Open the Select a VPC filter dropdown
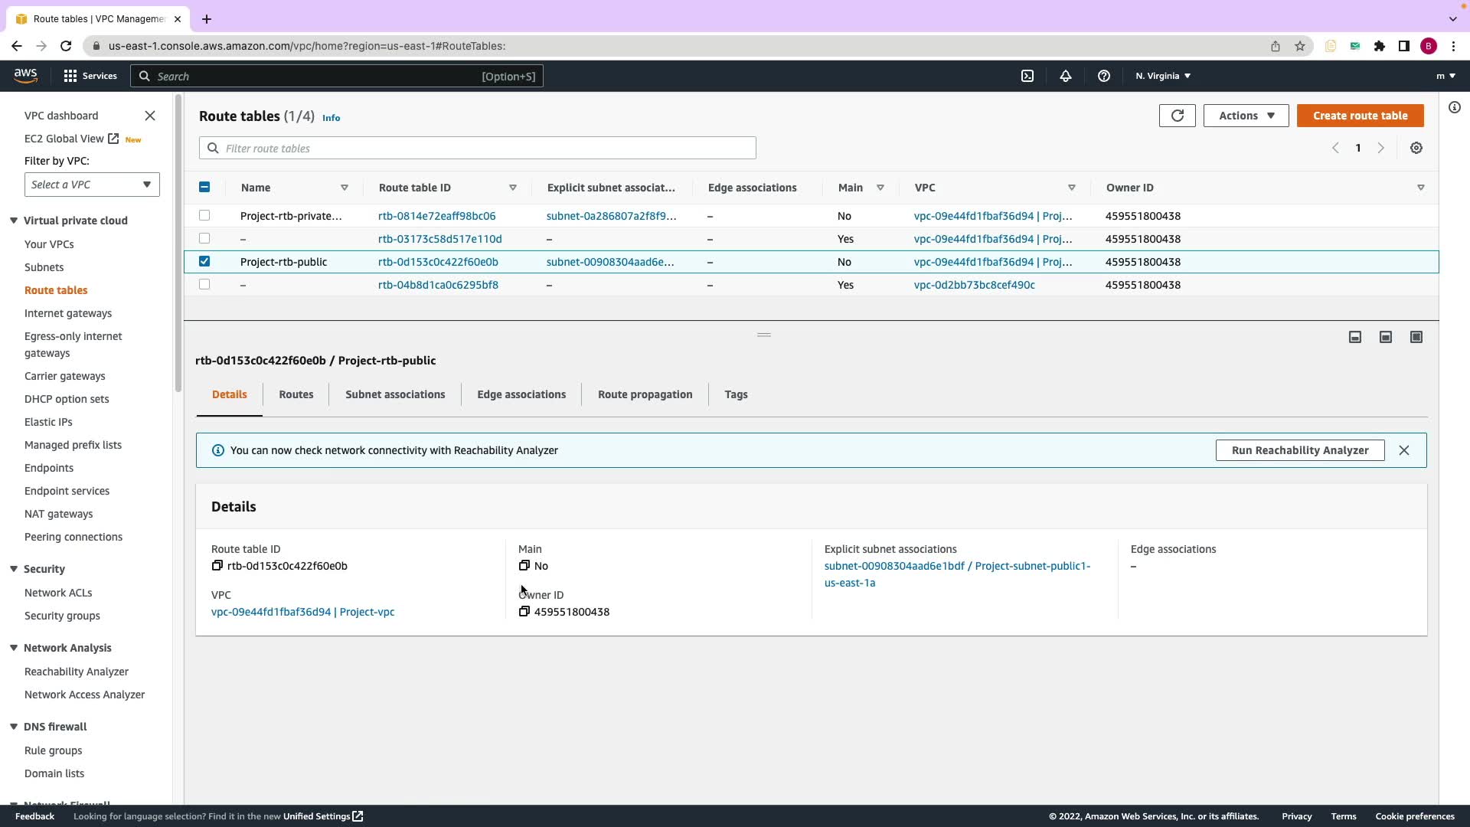1470x827 pixels. tap(92, 185)
